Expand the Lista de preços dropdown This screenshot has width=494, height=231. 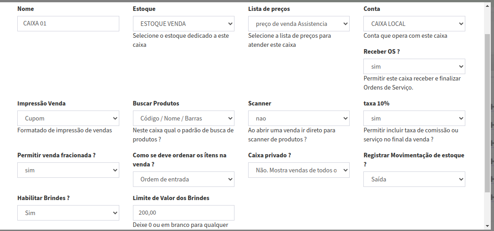pyautogui.click(x=299, y=24)
